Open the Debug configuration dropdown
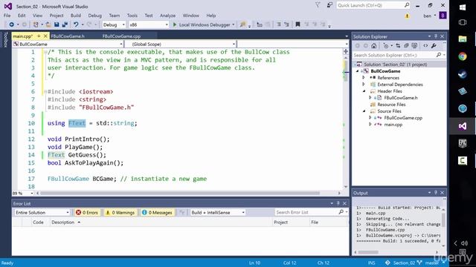The height and width of the screenshot is (267, 476). tap(114, 24)
